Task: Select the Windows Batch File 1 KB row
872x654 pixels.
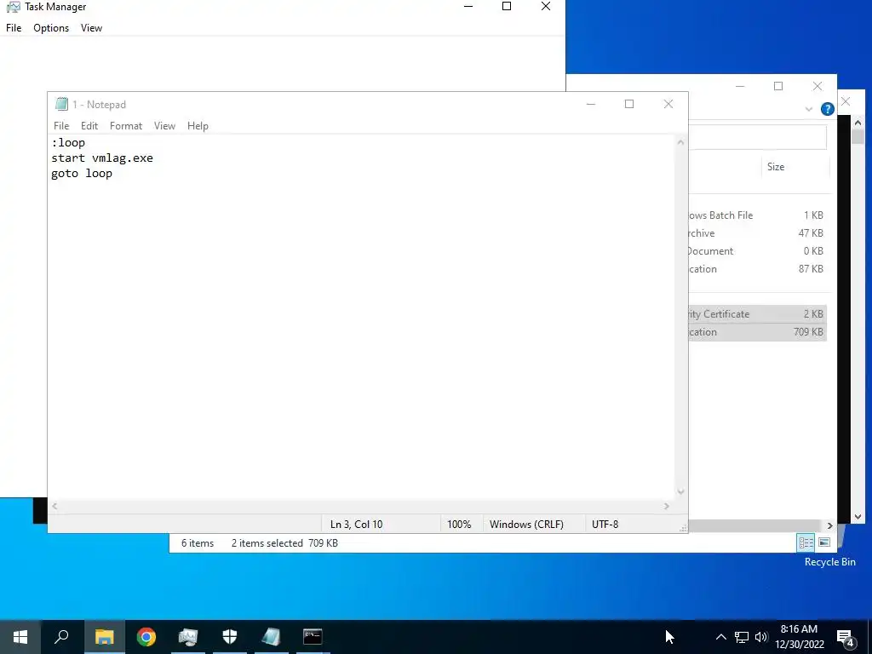Action: coord(757,215)
